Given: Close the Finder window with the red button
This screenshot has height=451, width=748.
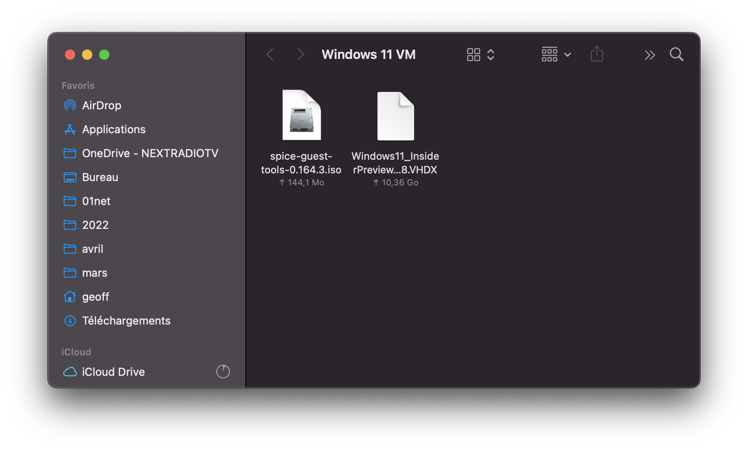Looking at the screenshot, I should [70, 55].
